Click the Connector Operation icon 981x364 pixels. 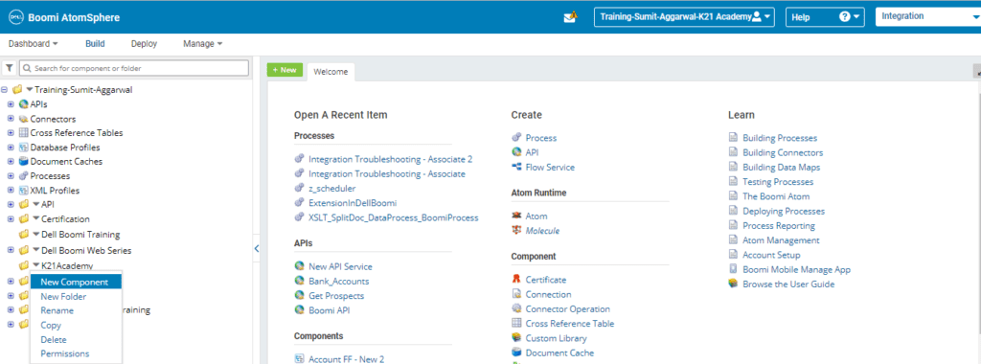pos(516,308)
